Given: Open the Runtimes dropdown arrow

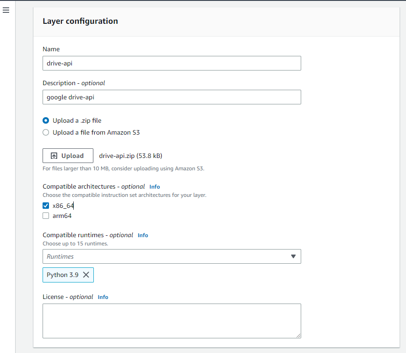Looking at the screenshot, I should pyautogui.click(x=293, y=256).
